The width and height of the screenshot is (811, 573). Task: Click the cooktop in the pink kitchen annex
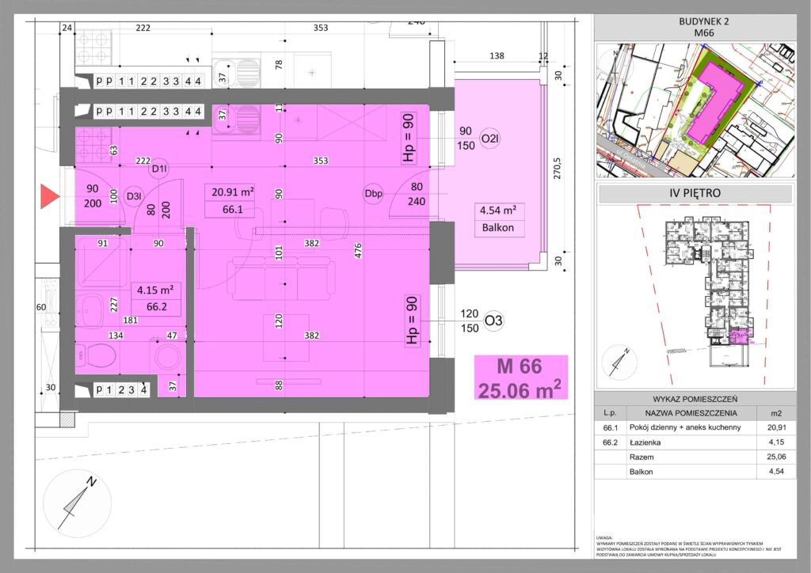(95, 144)
